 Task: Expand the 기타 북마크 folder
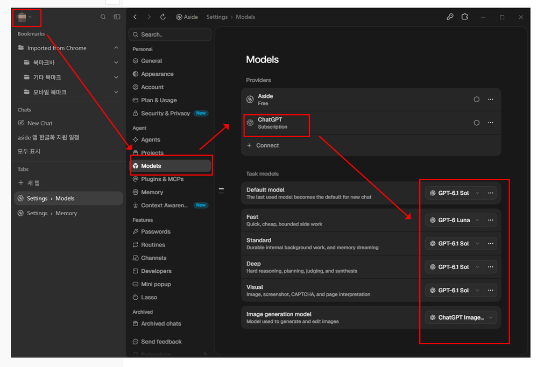[116, 77]
